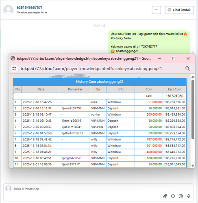Click the microphone voice message icon

pos(189,196)
